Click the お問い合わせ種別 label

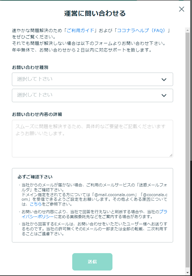coord(30,67)
